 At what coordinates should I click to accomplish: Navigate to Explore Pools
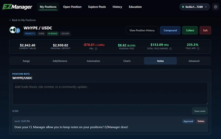click(97, 7)
